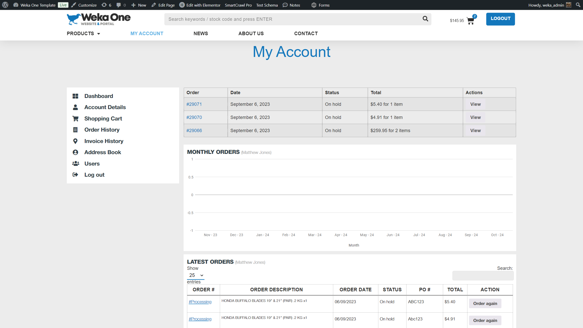The image size is (583, 328).
Task: Click order link #29066 to view details
Action: [x=194, y=130]
